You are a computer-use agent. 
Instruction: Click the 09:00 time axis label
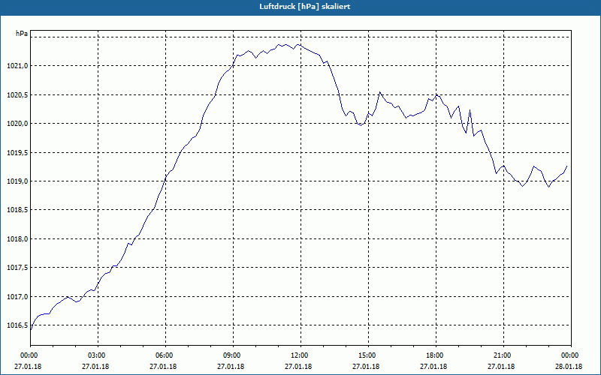[x=233, y=355]
